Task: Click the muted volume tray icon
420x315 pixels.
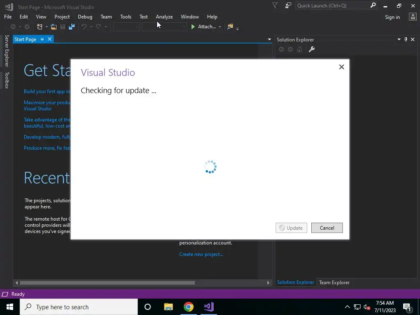Action: click(x=367, y=307)
